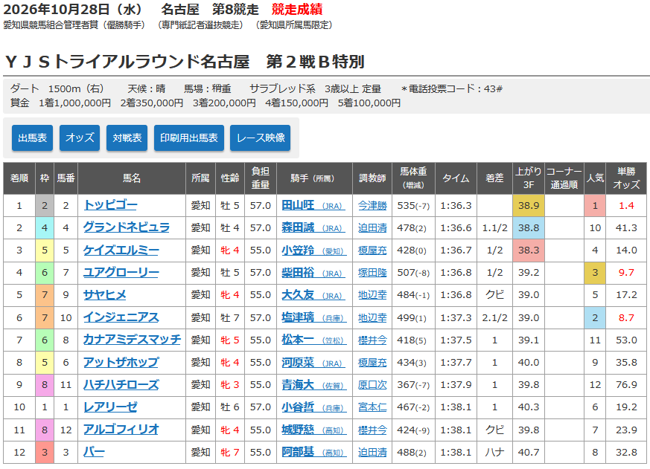Click the 電話投票コード：43# text
The height and width of the screenshot is (469, 650).
(452, 88)
